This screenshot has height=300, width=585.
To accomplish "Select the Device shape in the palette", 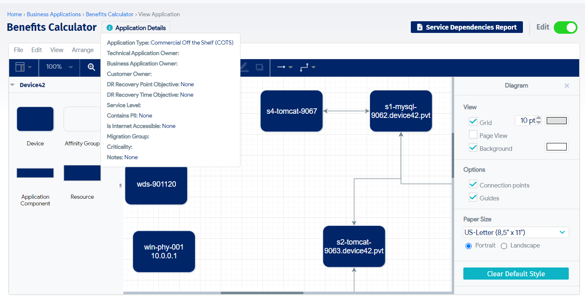I will (x=35, y=119).
